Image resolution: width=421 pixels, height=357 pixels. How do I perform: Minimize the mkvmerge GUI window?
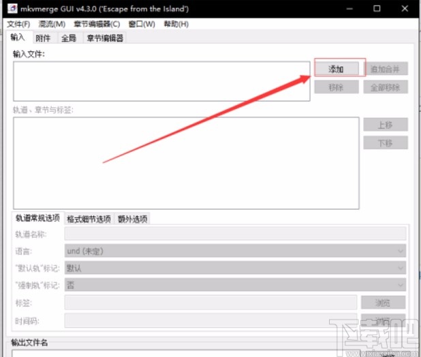click(349, 9)
